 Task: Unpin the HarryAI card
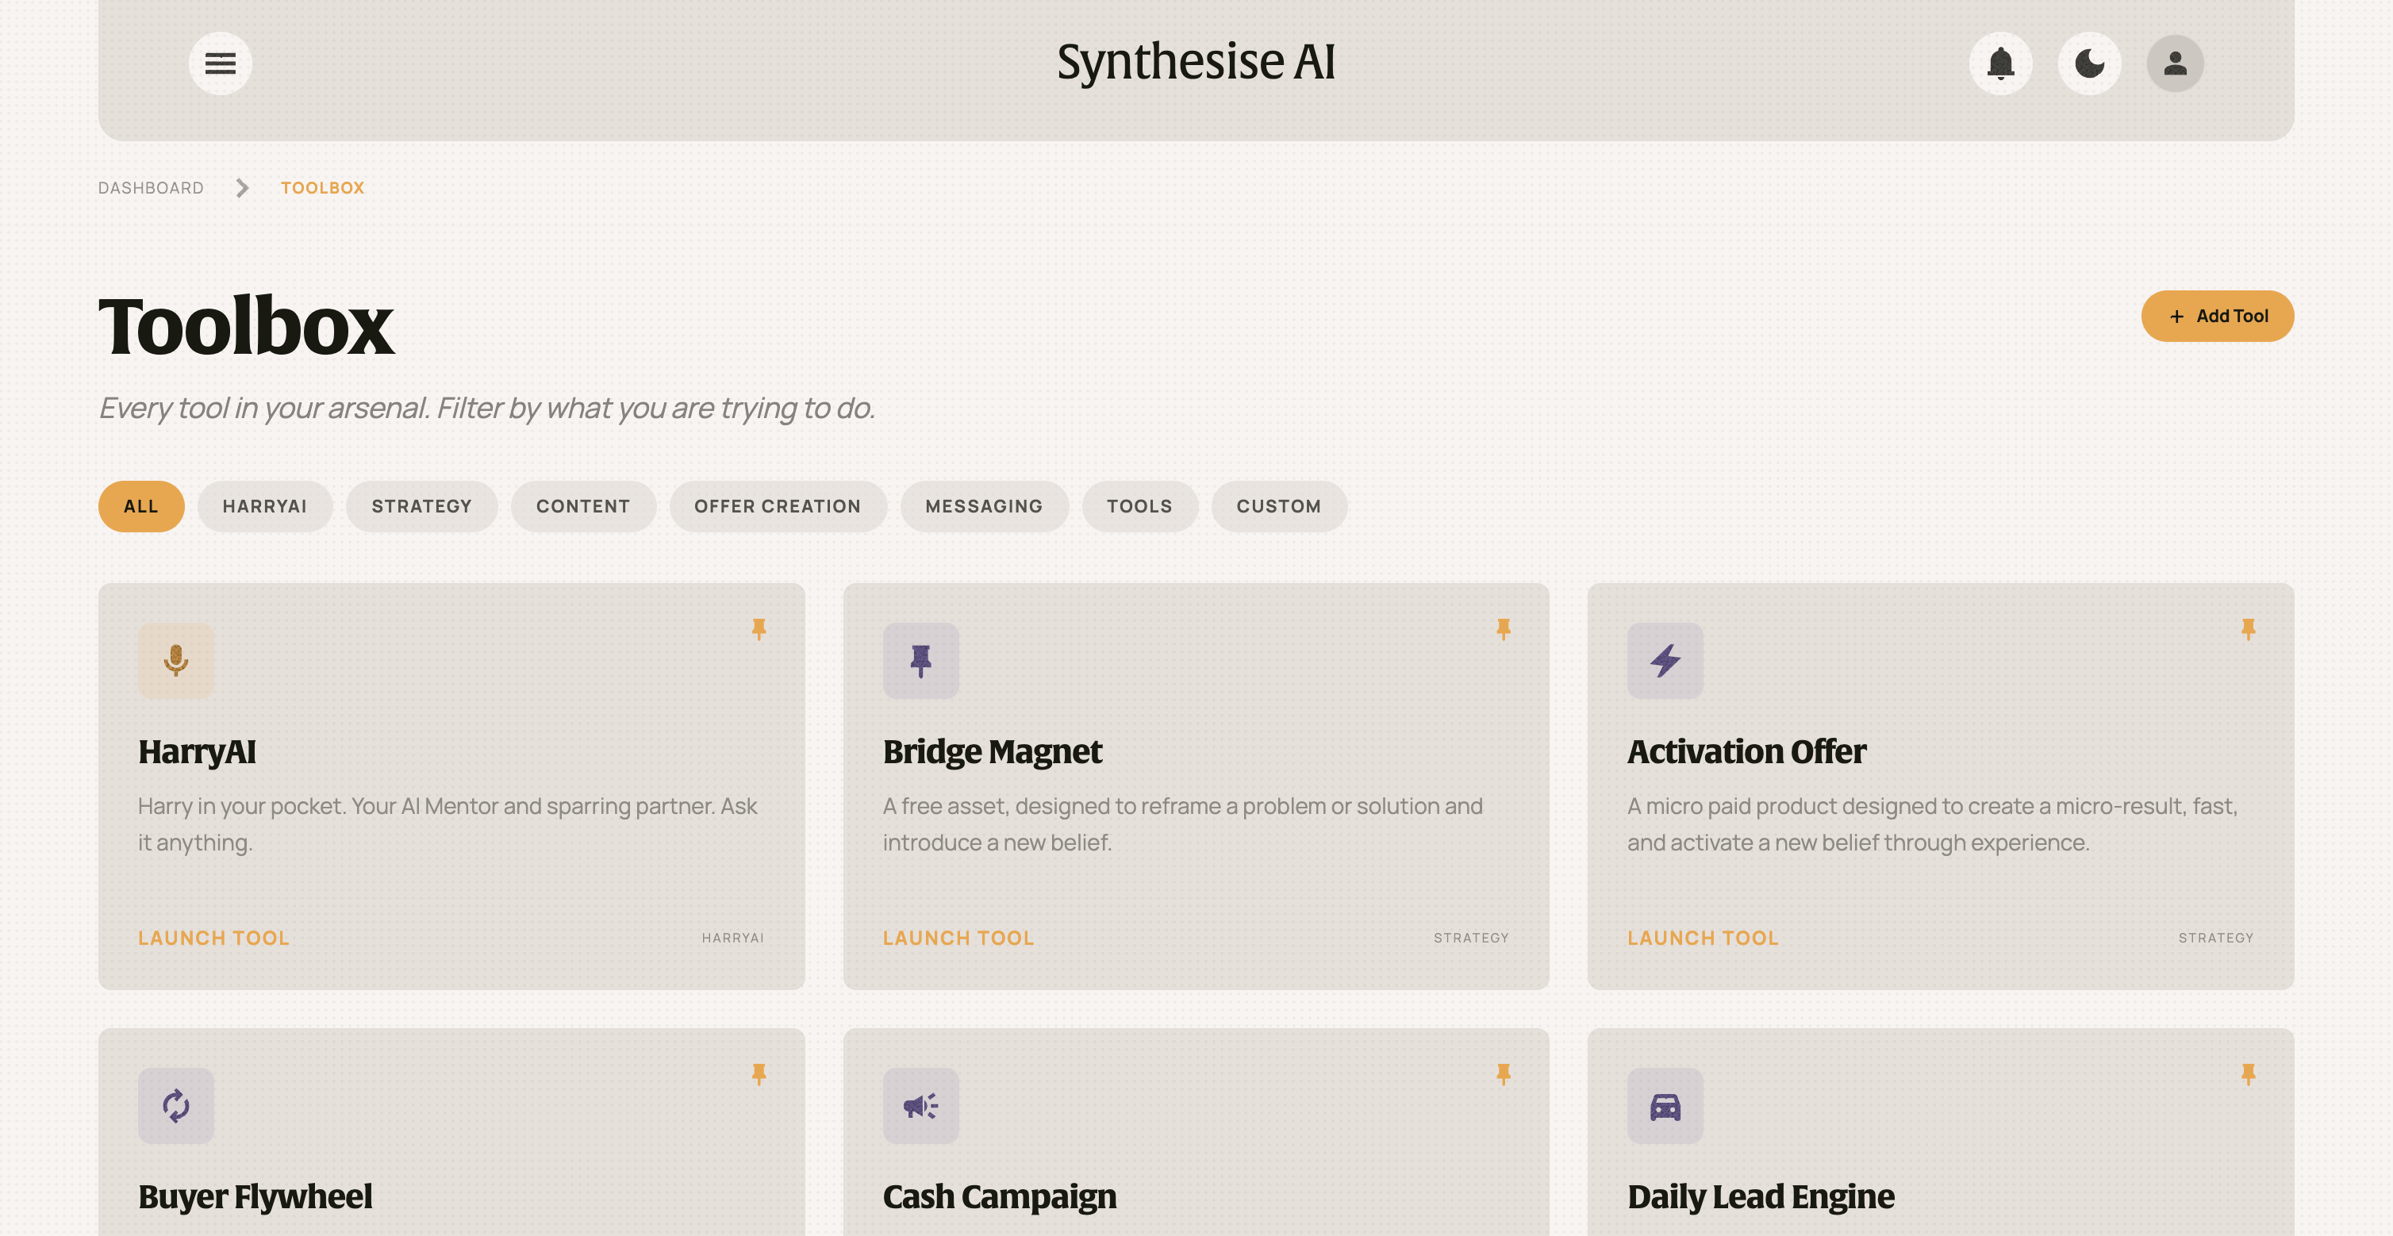pos(759,630)
